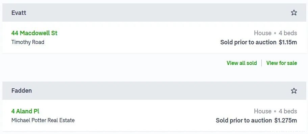This screenshot has width=308, height=134.
Task: View properties for sale in Evatt
Action: coord(281,63)
